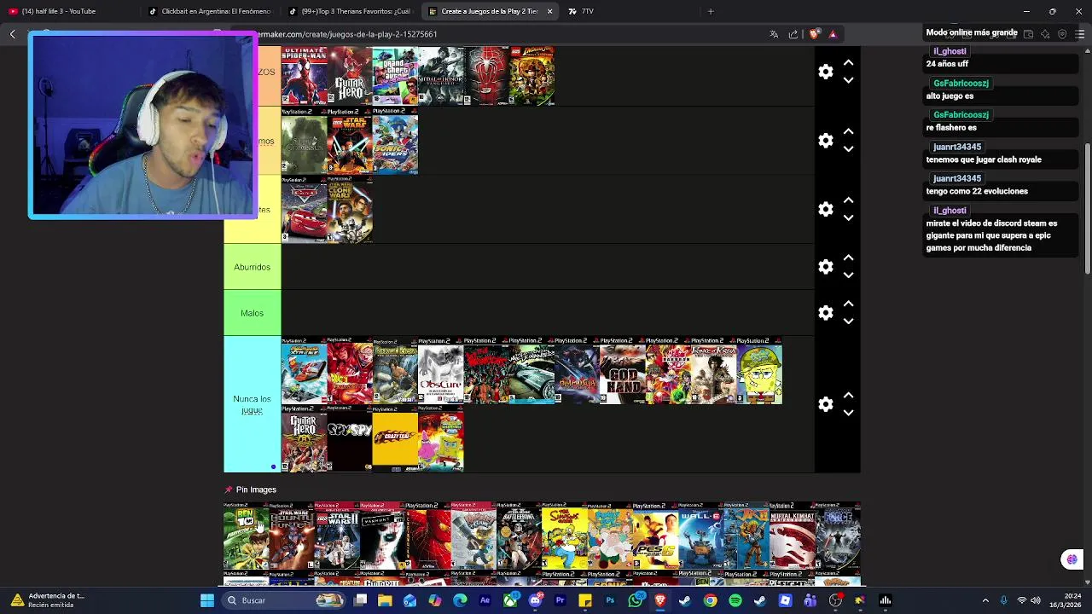Image resolution: width=1092 pixels, height=614 pixels.
Task: Go back with the browser back arrow
Action: pos(13,34)
